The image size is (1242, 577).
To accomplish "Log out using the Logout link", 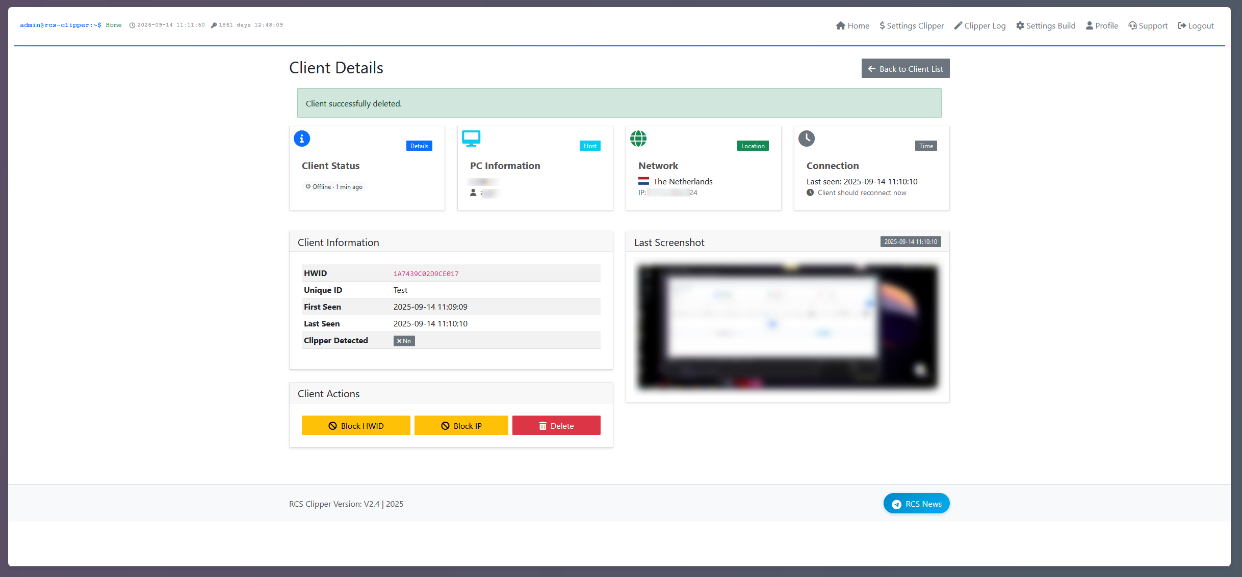I will click(1196, 25).
